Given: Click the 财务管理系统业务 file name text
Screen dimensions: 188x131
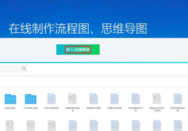Looking at the screenshot, I should [x=72, y=109].
